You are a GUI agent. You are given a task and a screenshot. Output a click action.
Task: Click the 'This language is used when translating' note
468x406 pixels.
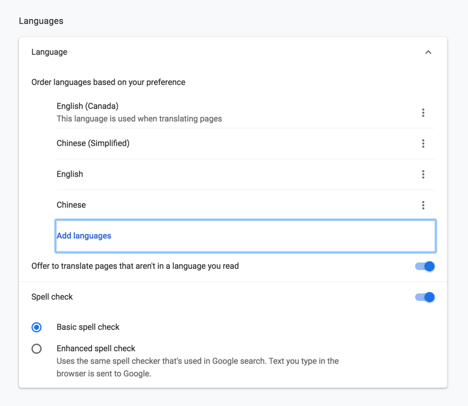[139, 119]
